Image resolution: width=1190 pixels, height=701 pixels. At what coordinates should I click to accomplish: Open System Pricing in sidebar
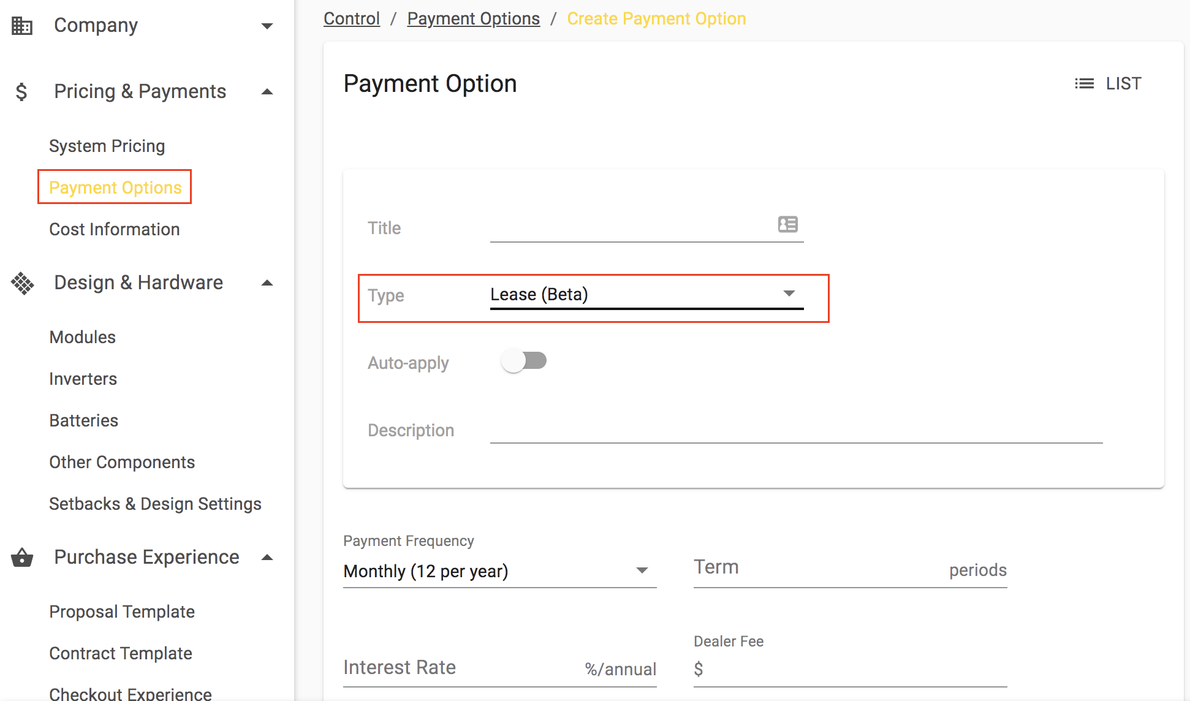(x=107, y=146)
